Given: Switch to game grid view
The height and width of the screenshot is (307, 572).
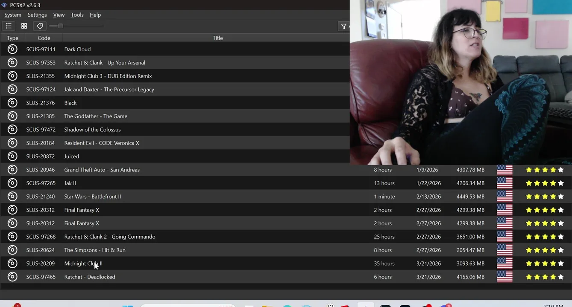Looking at the screenshot, I should [24, 26].
